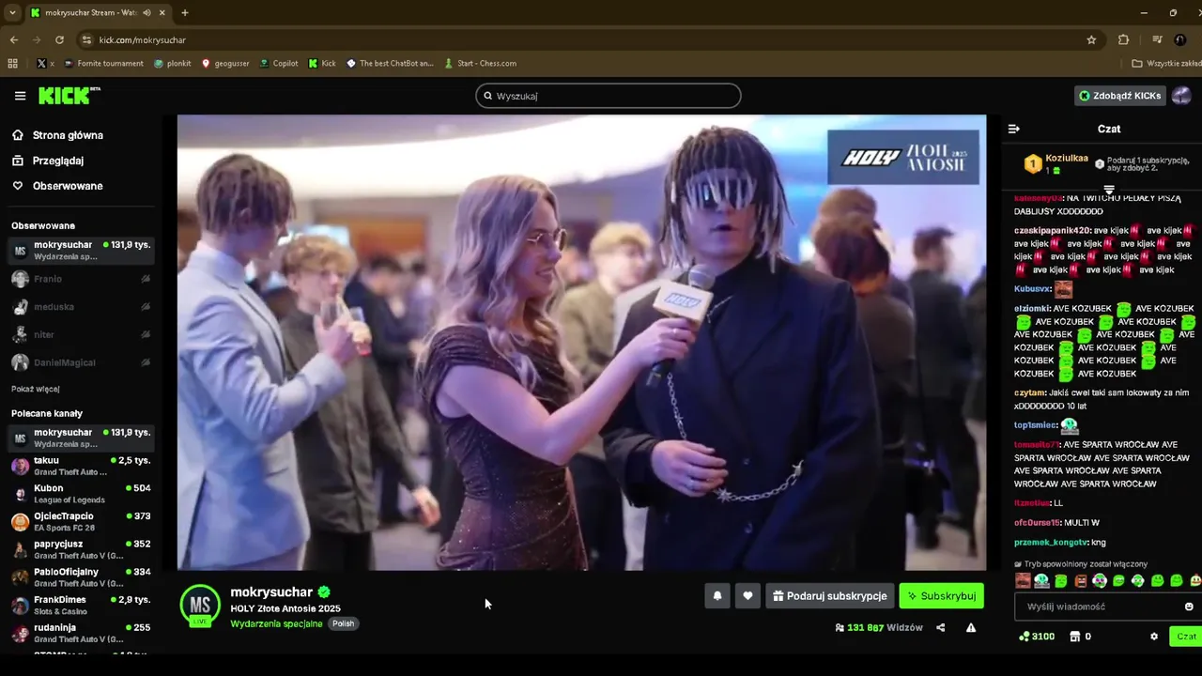Collapse the chat panel arrow icon
The image size is (1202, 676).
(x=1013, y=129)
